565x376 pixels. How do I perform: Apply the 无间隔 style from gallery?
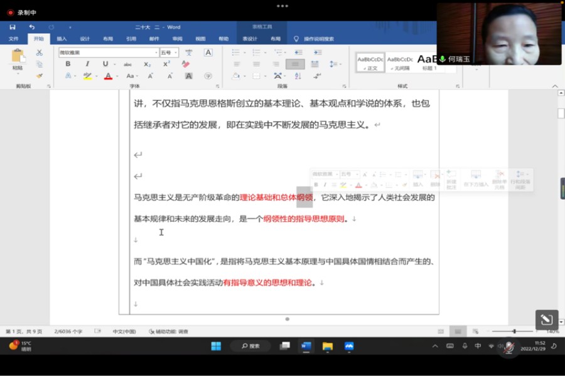(x=401, y=62)
